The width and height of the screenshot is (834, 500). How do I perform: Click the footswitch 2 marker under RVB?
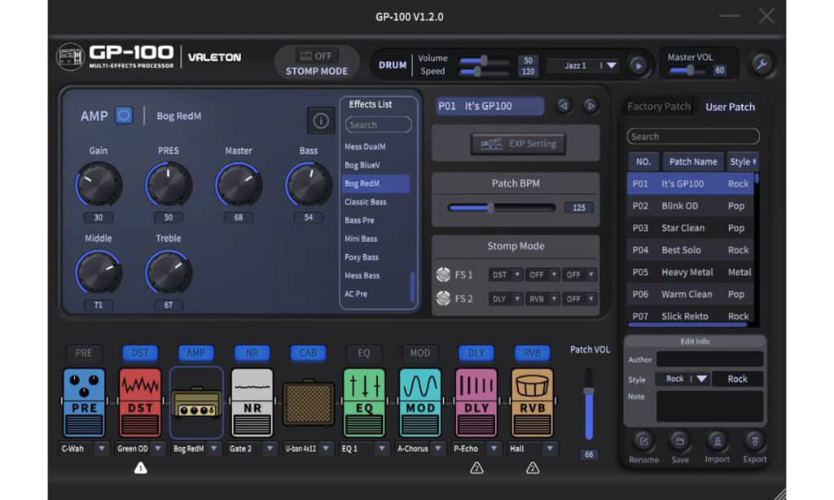coord(533,468)
